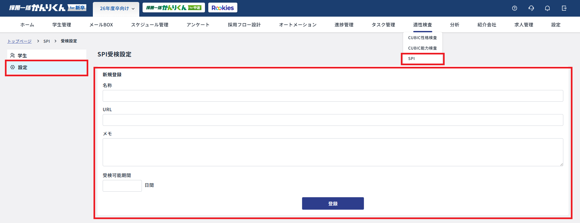The image size is (580, 223).
Task: Focus the URL input field
Action: (x=333, y=120)
